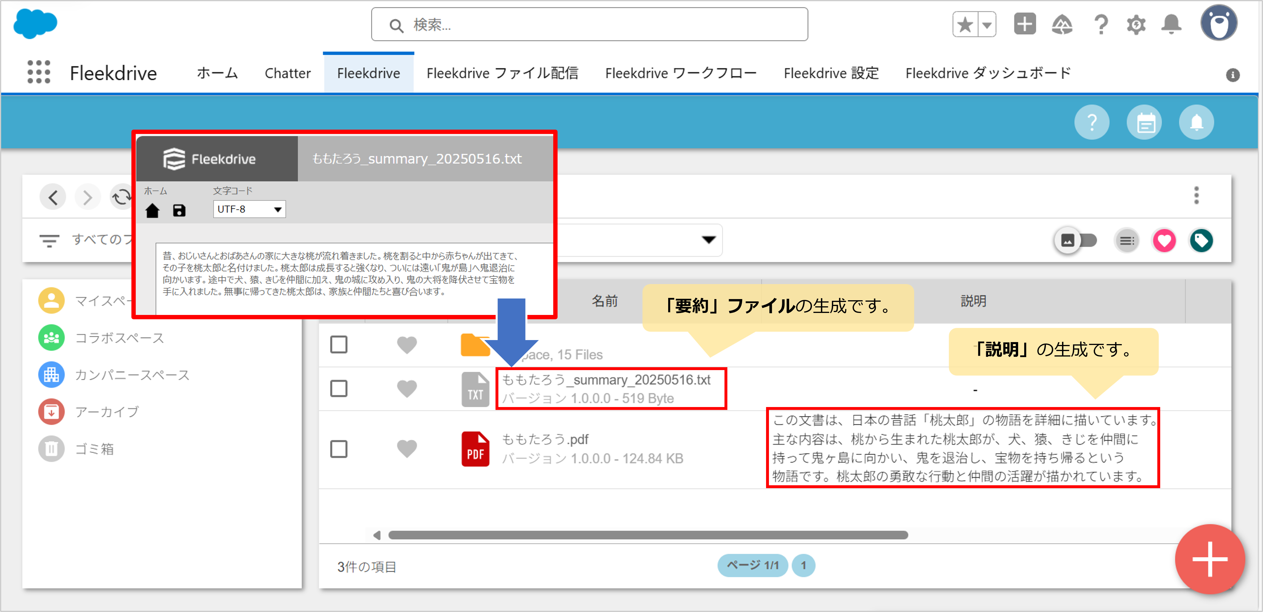The image size is (1263, 612).
Task: Open the ももたろう.pdf file
Action: (545, 439)
